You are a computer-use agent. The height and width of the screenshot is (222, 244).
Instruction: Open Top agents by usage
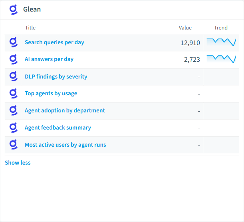[x=51, y=94]
